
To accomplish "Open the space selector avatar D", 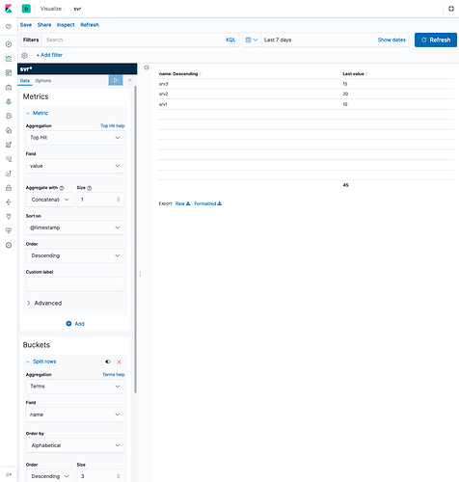I will tap(26, 9).
